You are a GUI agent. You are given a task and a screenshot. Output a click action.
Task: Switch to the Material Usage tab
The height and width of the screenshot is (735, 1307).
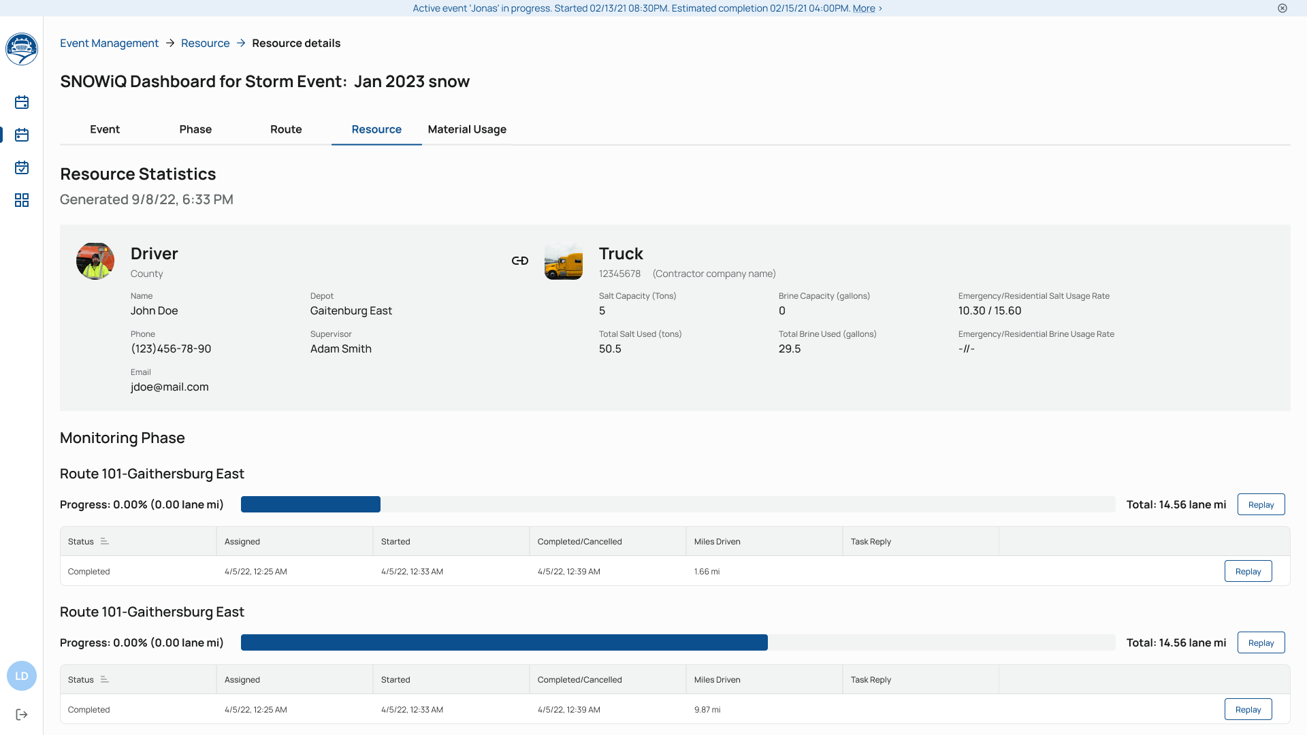coord(467,129)
